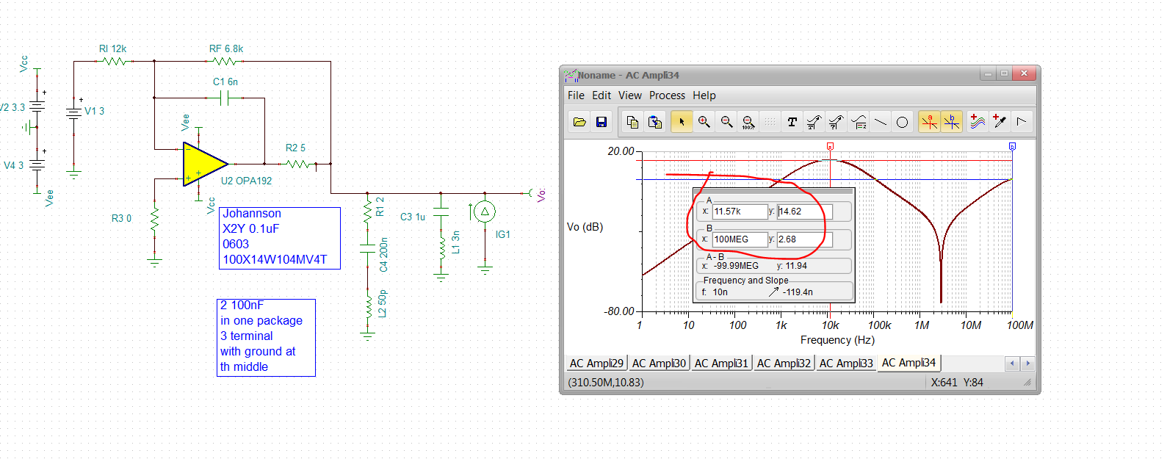
Task: Click the A-B difference readout -99.99MEG
Action: click(736, 266)
